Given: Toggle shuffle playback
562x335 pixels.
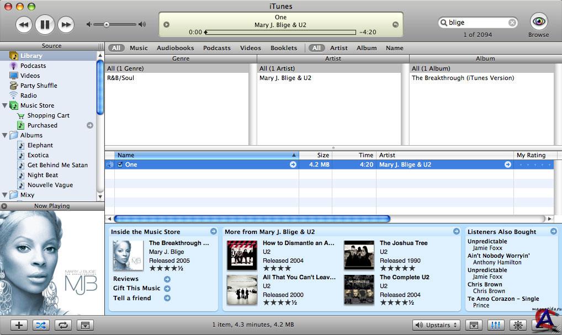Looking at the screenshot, I should point(41,325).
